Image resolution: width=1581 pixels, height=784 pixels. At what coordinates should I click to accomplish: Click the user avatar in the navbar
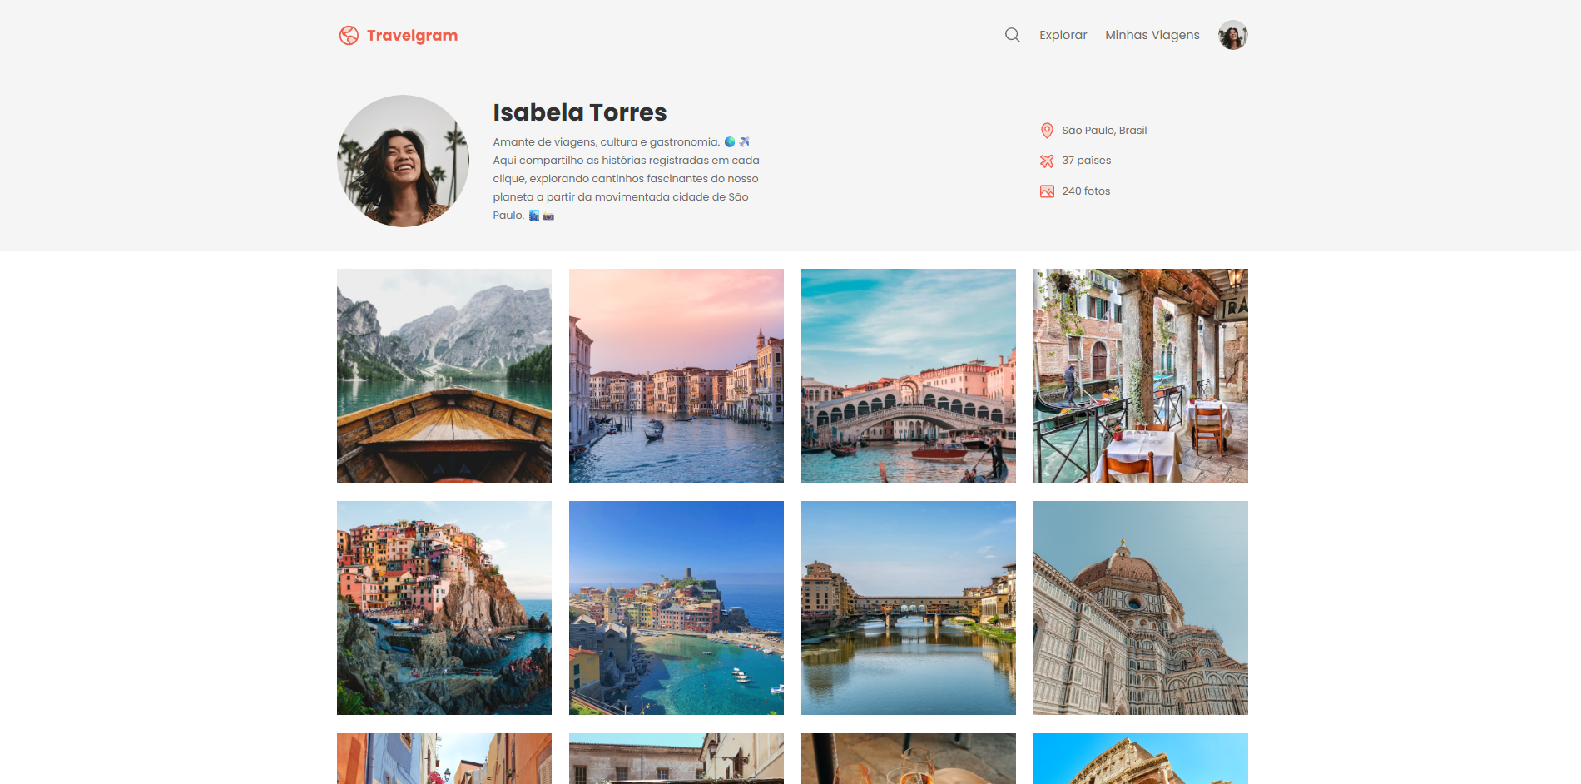click(1232, 35)
